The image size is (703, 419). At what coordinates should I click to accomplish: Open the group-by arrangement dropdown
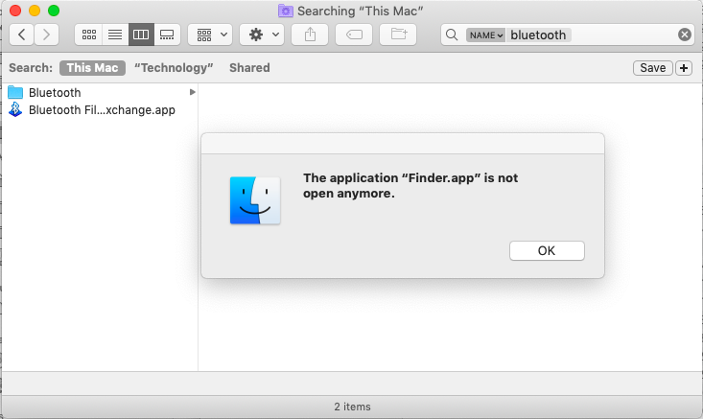pos(210,35)
